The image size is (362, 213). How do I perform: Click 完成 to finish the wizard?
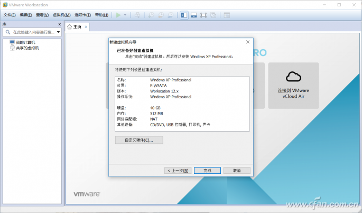(x=207, y=171)
